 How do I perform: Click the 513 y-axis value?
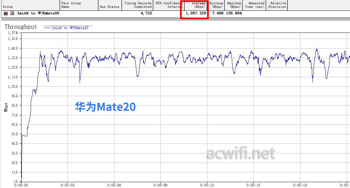pos(14,134)
